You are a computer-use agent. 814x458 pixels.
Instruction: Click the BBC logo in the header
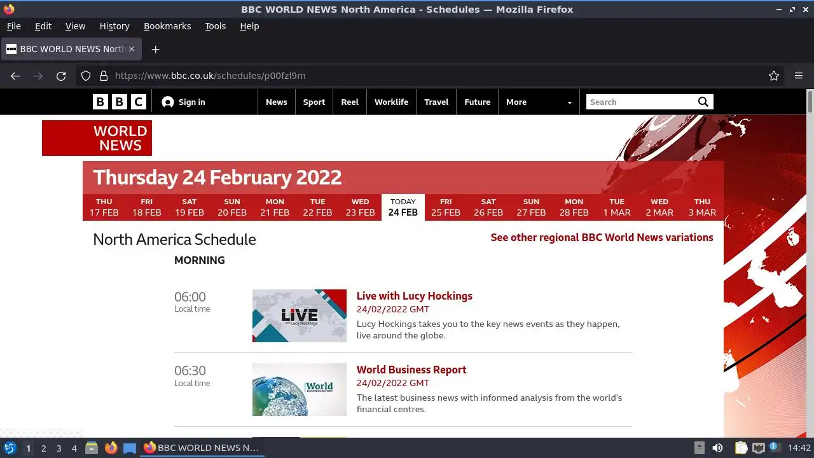(x=120, y=102)
